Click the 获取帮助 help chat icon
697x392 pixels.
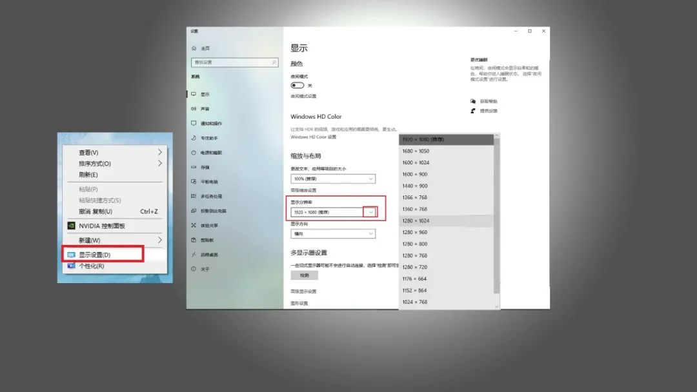pos(473,101)
